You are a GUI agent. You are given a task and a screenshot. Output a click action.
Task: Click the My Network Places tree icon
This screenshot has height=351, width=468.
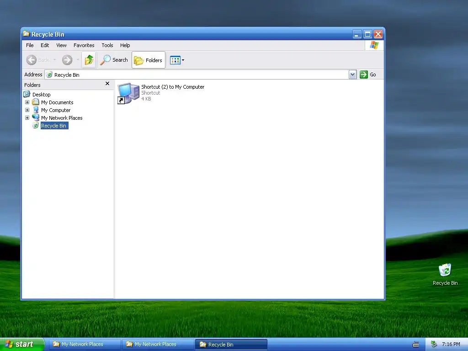36,117
